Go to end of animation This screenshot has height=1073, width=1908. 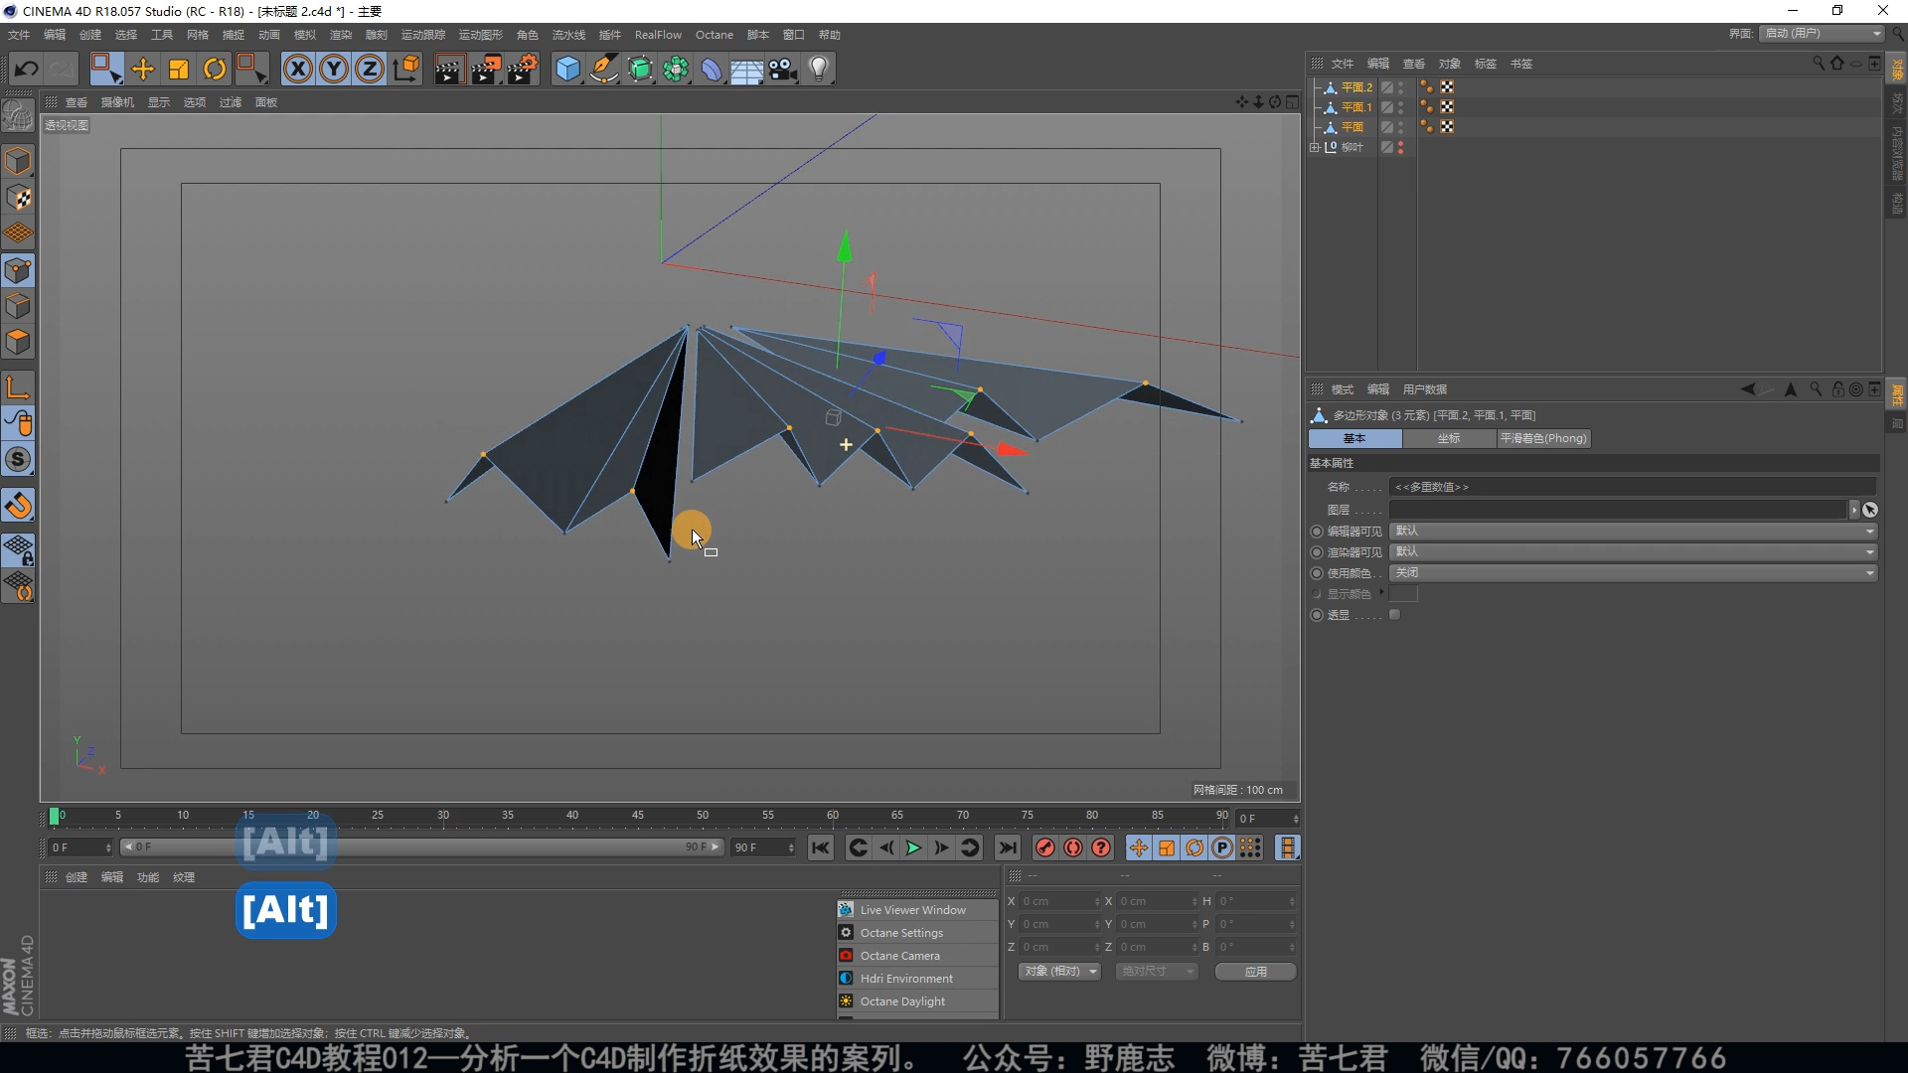tap(1008, 847)
